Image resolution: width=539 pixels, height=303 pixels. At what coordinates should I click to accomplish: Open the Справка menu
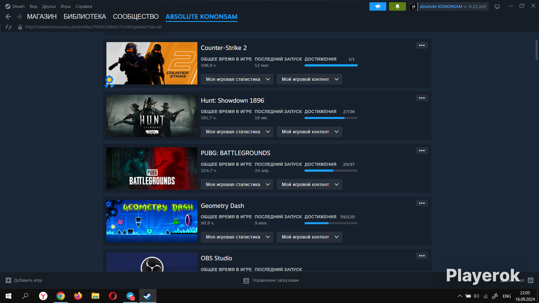pos(84,6)
